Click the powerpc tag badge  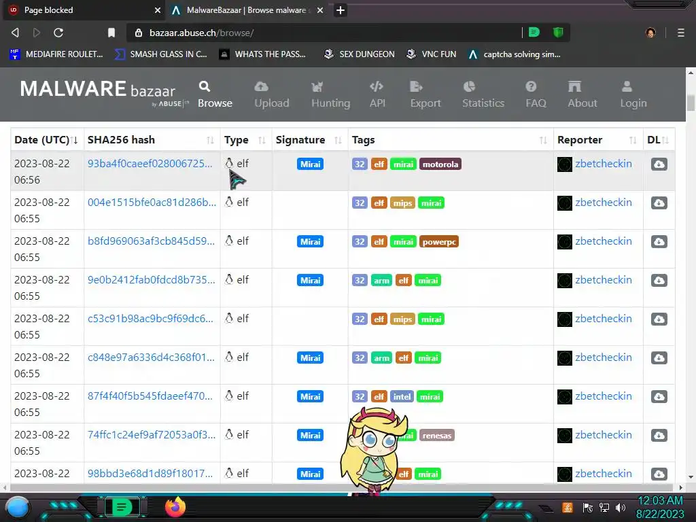439,241
